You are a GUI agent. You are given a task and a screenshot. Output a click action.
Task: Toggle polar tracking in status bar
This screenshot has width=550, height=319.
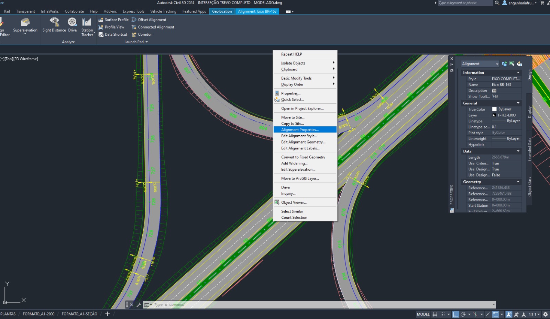[463, 314]
